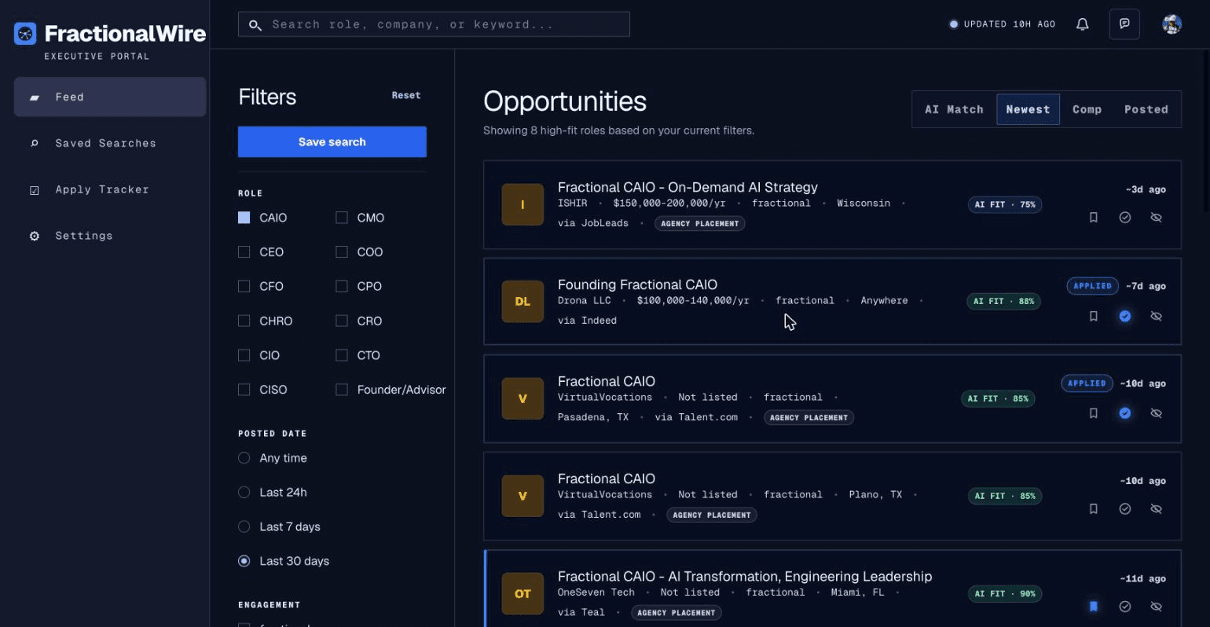Click AGENCY PLACEMENT tag on ISHIR role
The image size is (1210, 627).
click(x=699, y=224)
